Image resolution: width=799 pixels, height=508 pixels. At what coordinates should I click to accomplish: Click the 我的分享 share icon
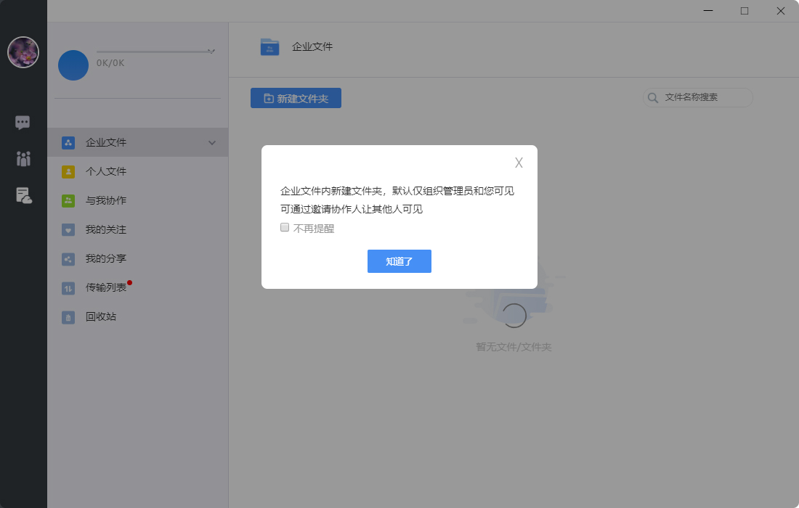[68, 259]
